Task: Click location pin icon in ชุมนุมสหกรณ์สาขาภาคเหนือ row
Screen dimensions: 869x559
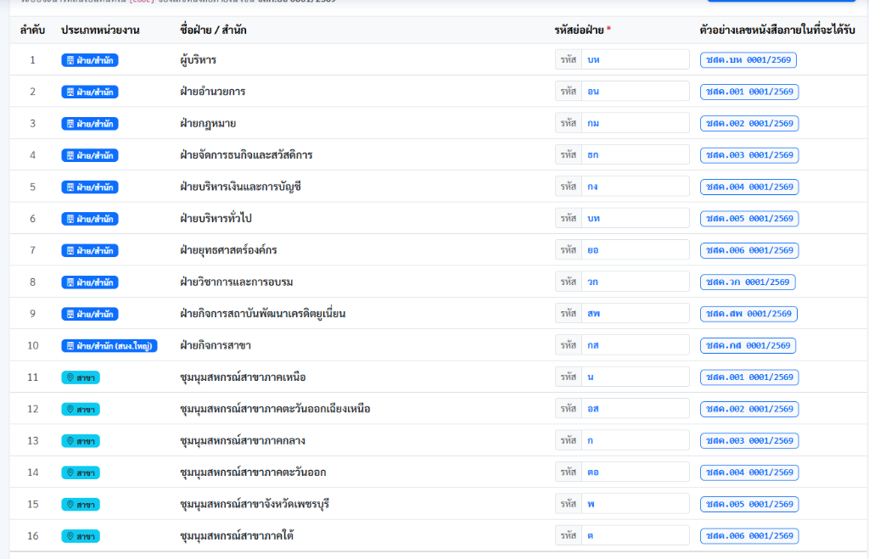Action: click(70, 377)
